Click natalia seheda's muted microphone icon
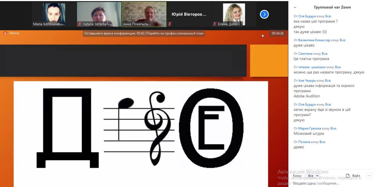 [80, 24]
